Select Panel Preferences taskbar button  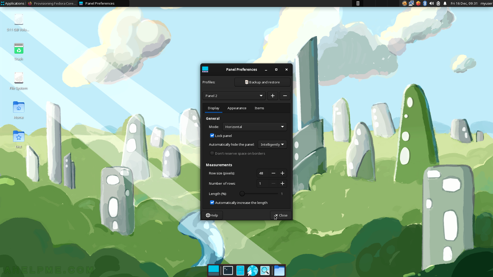104,3
